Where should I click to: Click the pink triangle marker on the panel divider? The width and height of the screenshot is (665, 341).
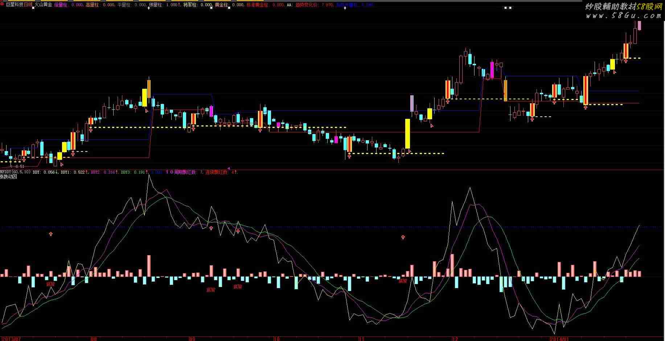pyautogui.click(x=229, y=169)
